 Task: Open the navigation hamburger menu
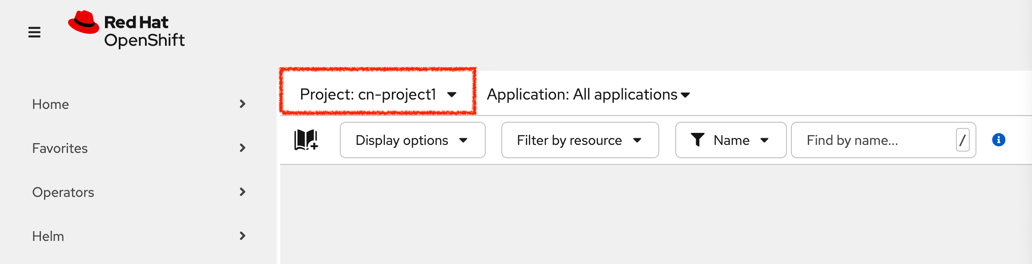(x=35, y=32)
